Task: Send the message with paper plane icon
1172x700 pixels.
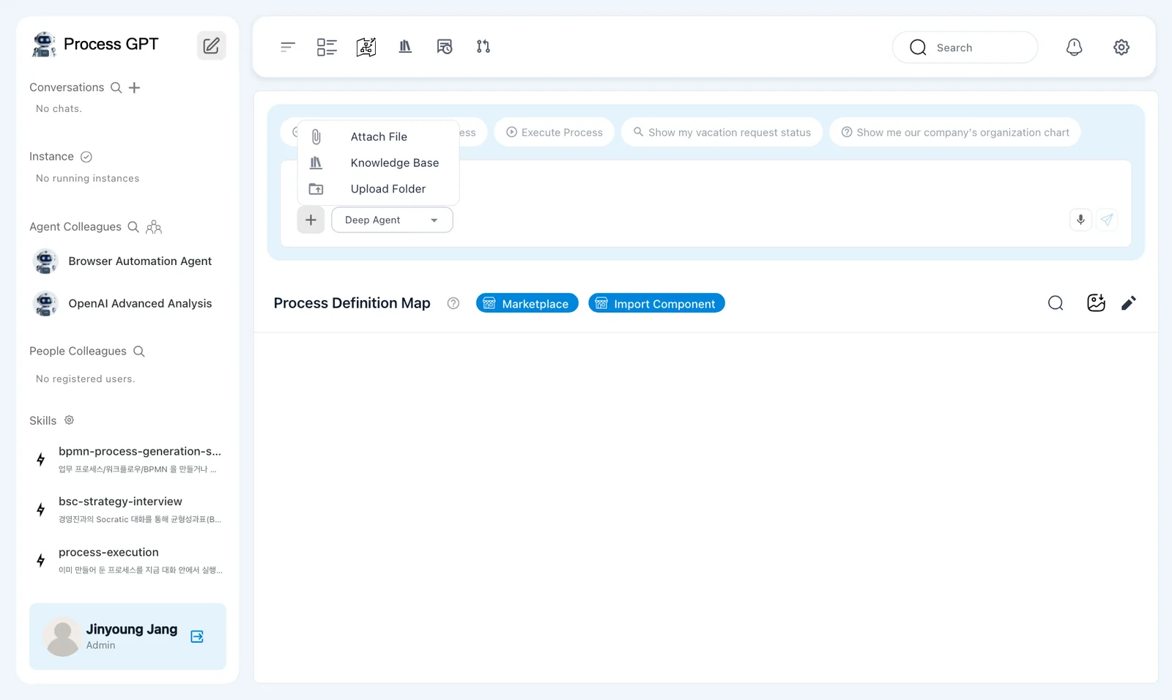Action: [1107, 220]
